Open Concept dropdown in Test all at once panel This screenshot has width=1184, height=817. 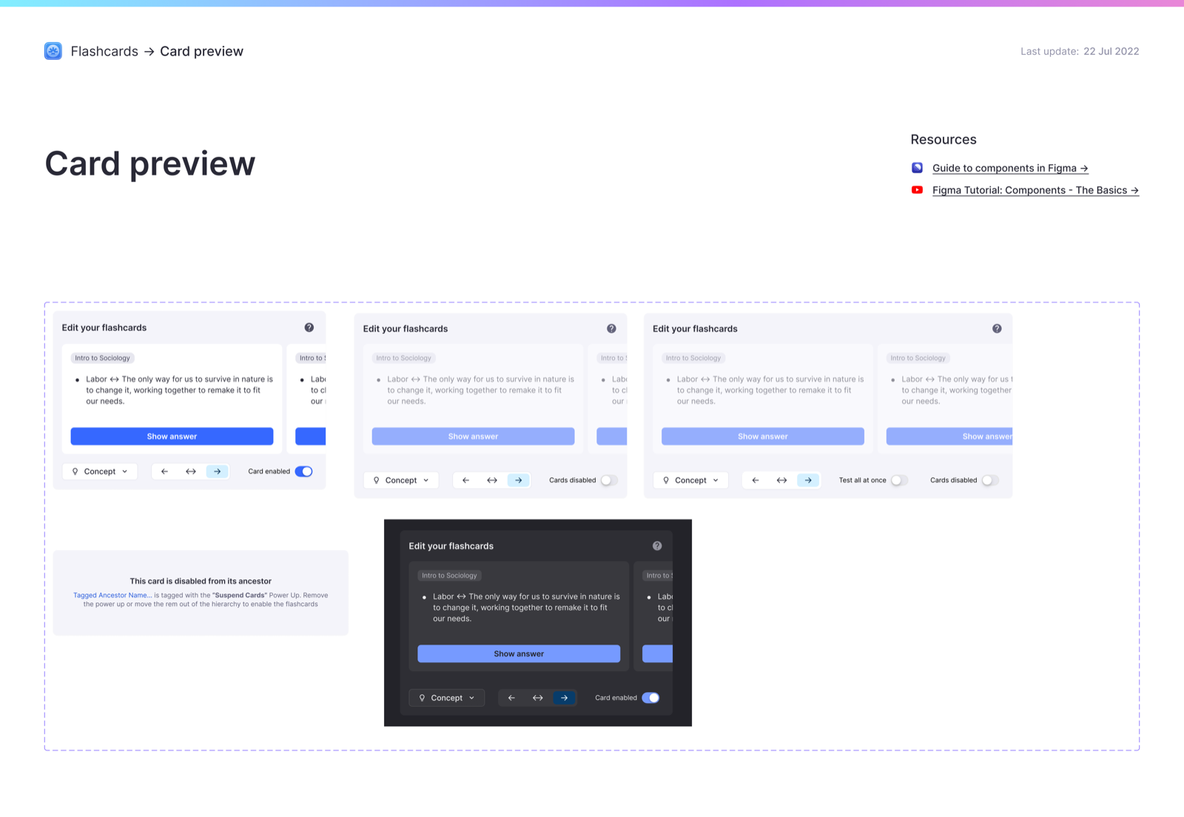click(x=690, y=480)
